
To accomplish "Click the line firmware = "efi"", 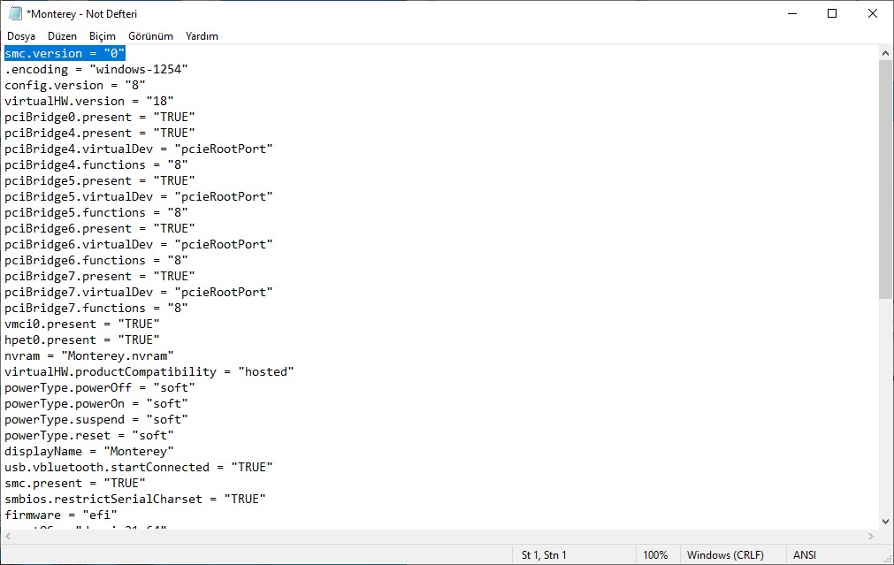I will tap(60, 516).
